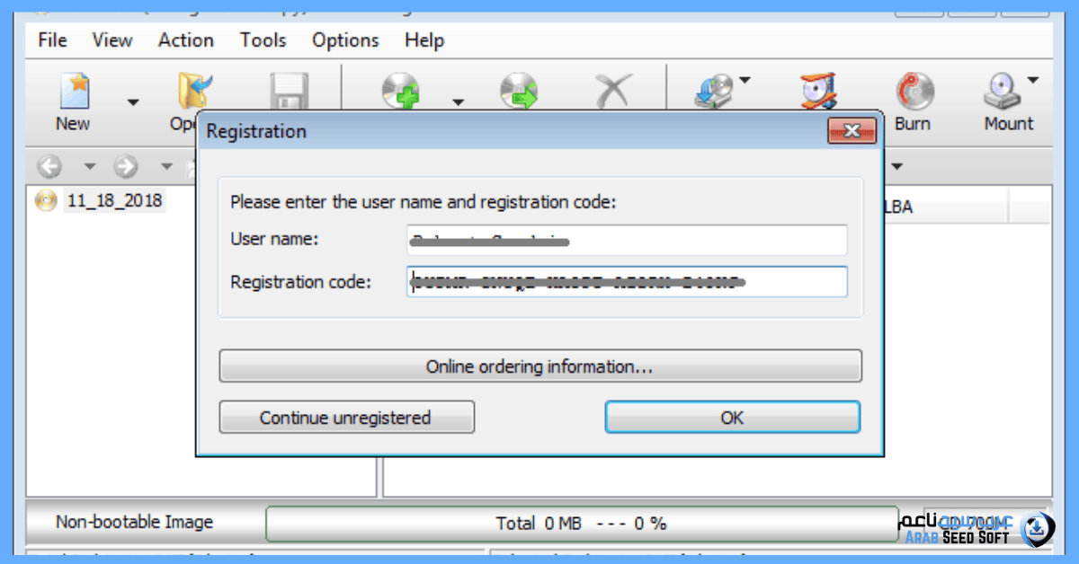Open the Options menu

click(x=345, y=40)
